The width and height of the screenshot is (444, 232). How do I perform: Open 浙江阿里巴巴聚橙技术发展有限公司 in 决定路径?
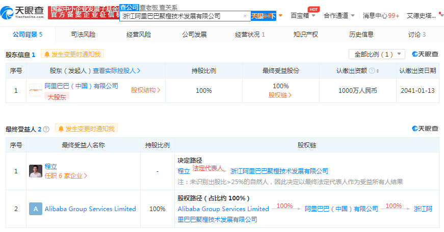click(x=279, y=171)
